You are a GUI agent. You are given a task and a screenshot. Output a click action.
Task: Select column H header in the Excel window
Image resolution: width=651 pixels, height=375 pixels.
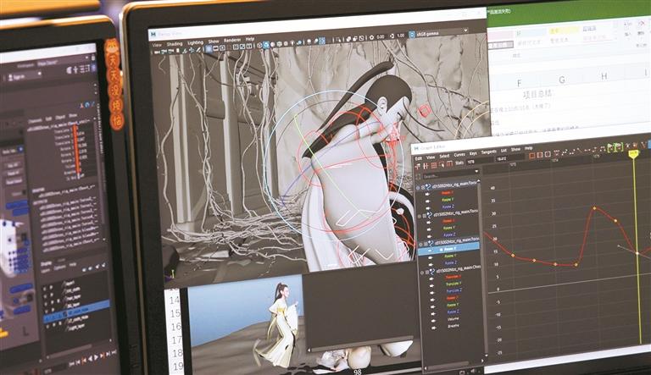604,76
